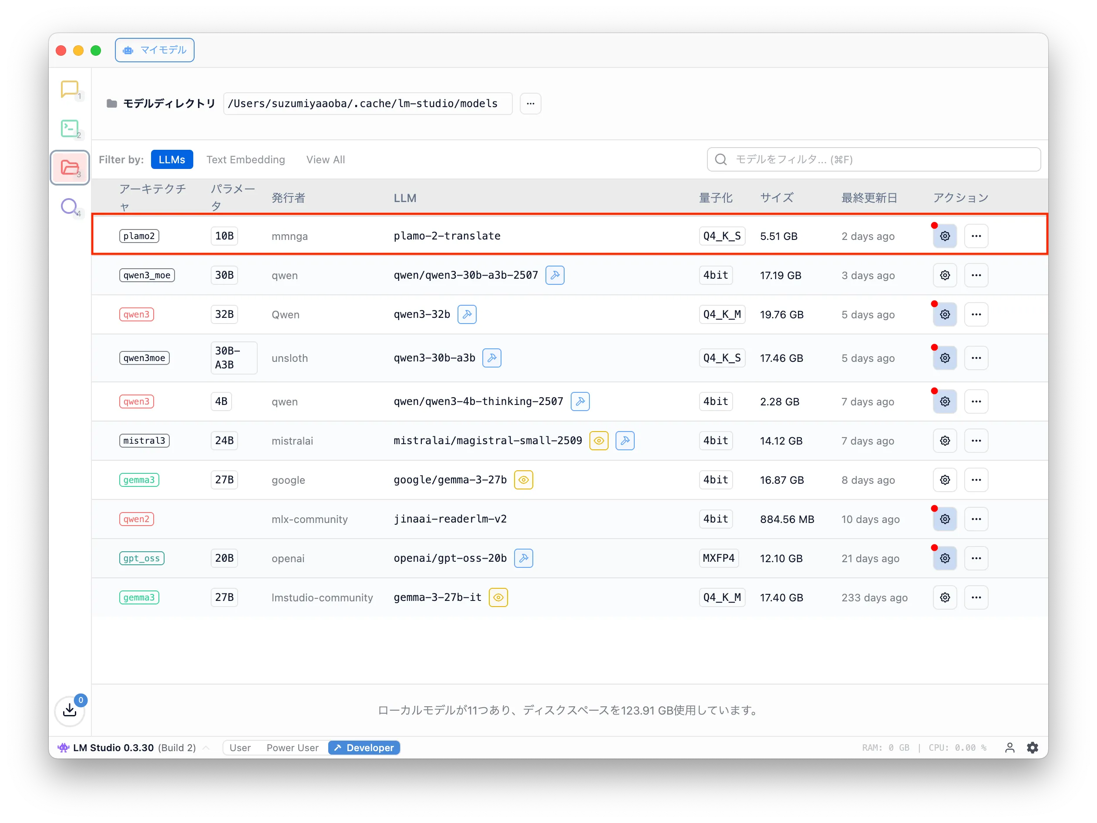1097x823 pixels.
Task: Click the model filter search field
Action: pos(873,159)
